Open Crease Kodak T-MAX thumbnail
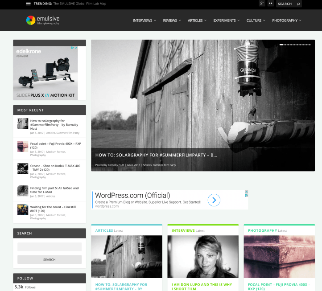322x291 pixels. pyautogui.click(x=23, y=168)
